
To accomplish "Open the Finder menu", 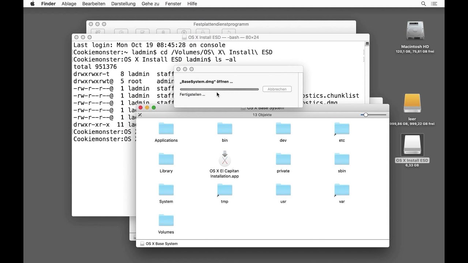I will (x=48, y=4).
